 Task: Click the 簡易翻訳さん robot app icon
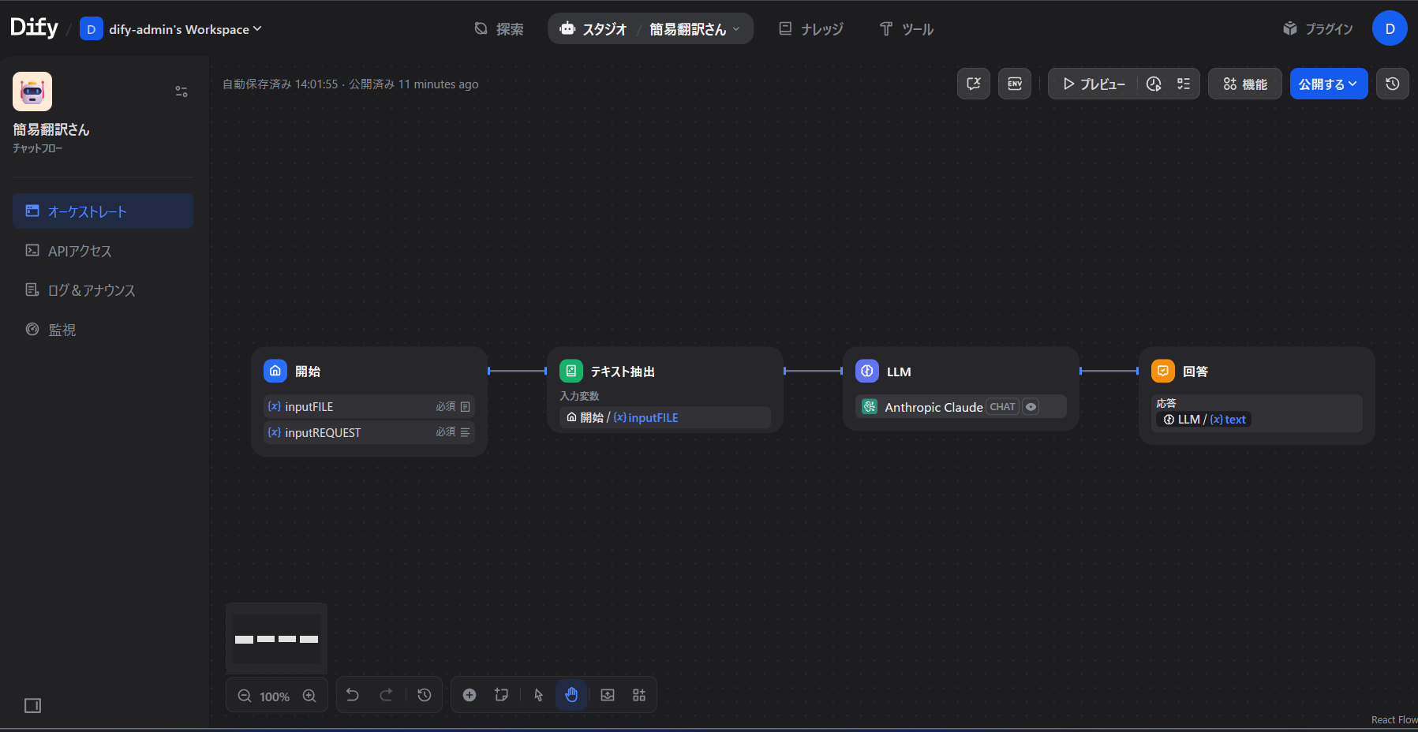32,91
